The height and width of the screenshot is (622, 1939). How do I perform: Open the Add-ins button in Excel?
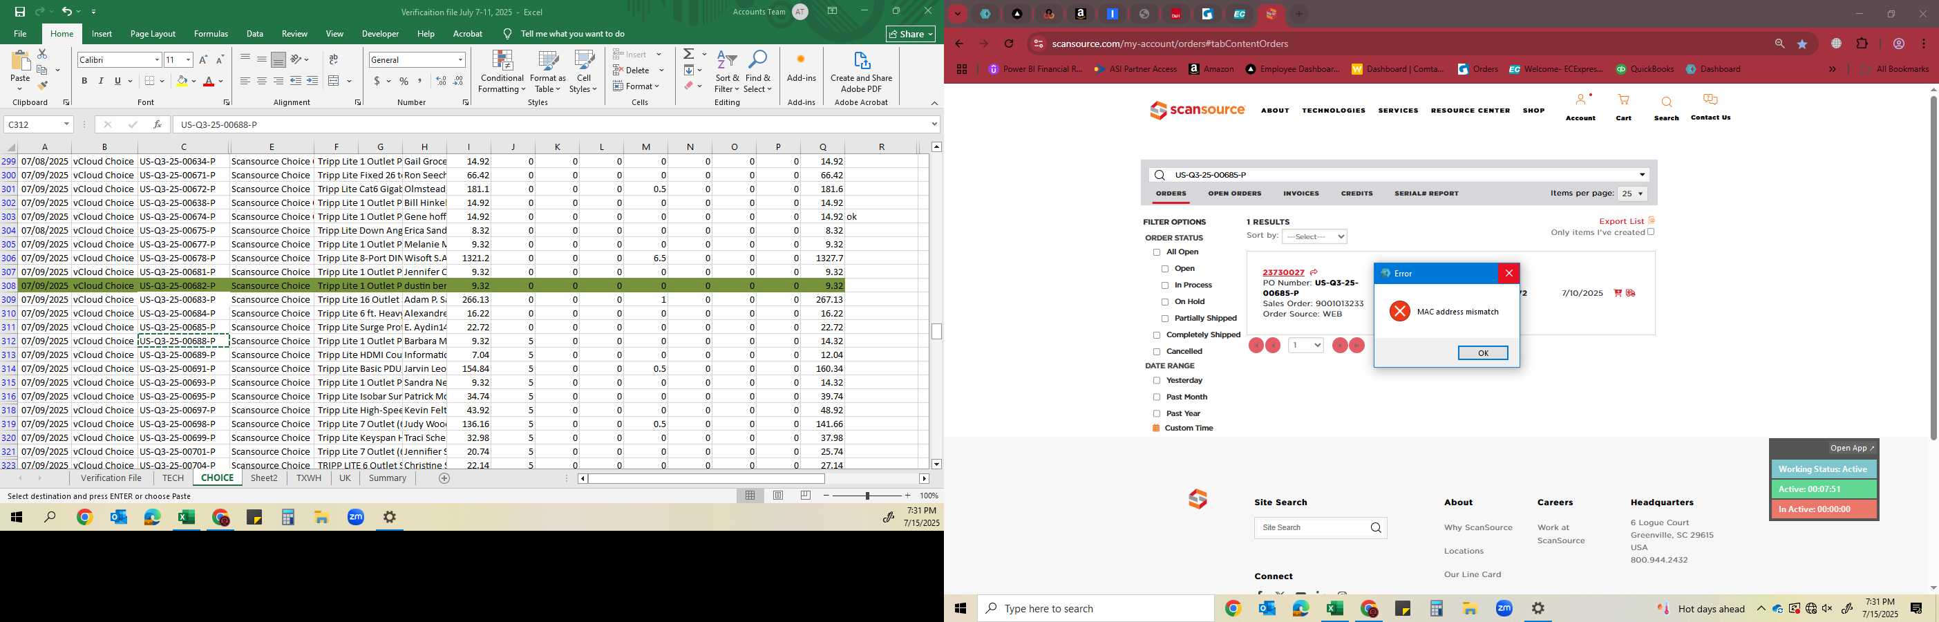[x=801, y=66]
